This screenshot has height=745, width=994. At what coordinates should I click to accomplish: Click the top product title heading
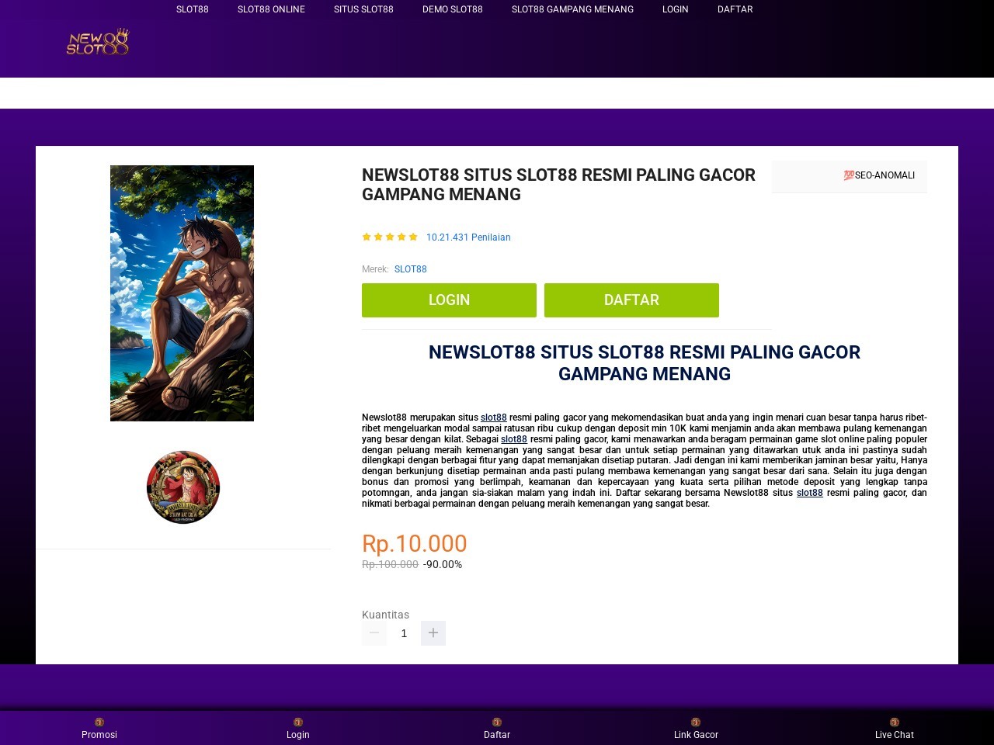[558, 185]
